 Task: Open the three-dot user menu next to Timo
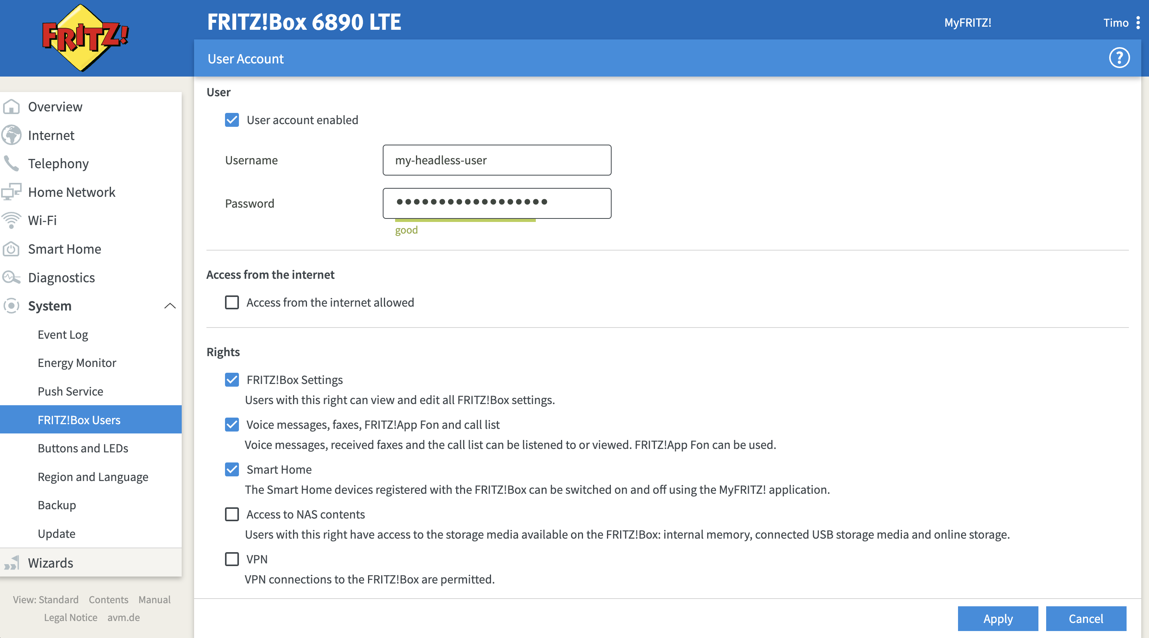pyautogui.click(x=1138, y=22)
